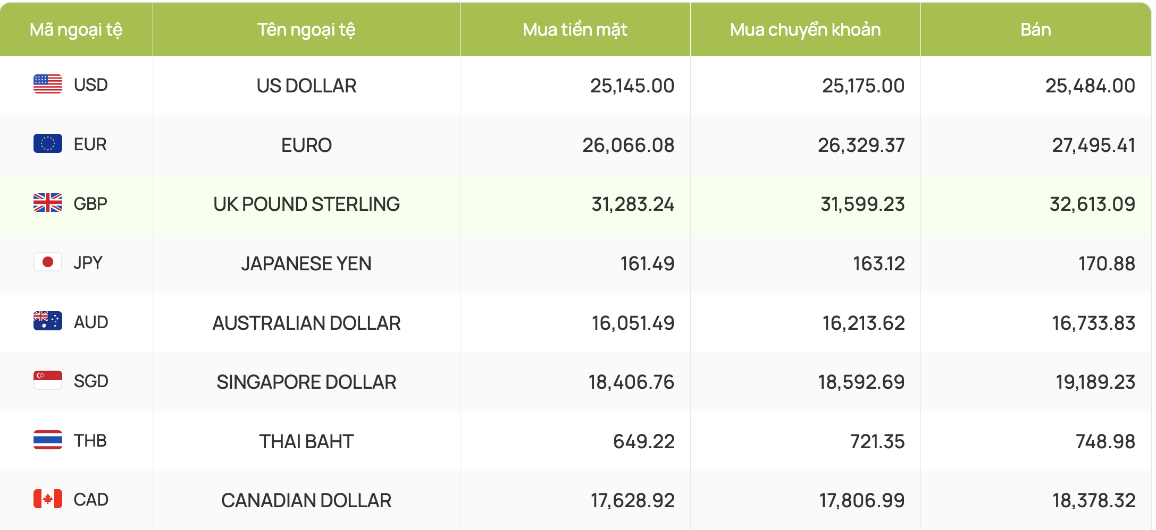
Task: Click the Mua tiền mặt column header
Action: point(575,30)
